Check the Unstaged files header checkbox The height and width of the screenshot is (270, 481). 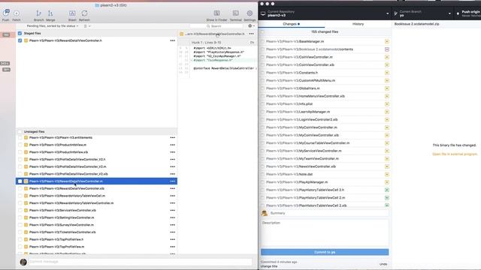pyautogui.click(x=20, y=132)
